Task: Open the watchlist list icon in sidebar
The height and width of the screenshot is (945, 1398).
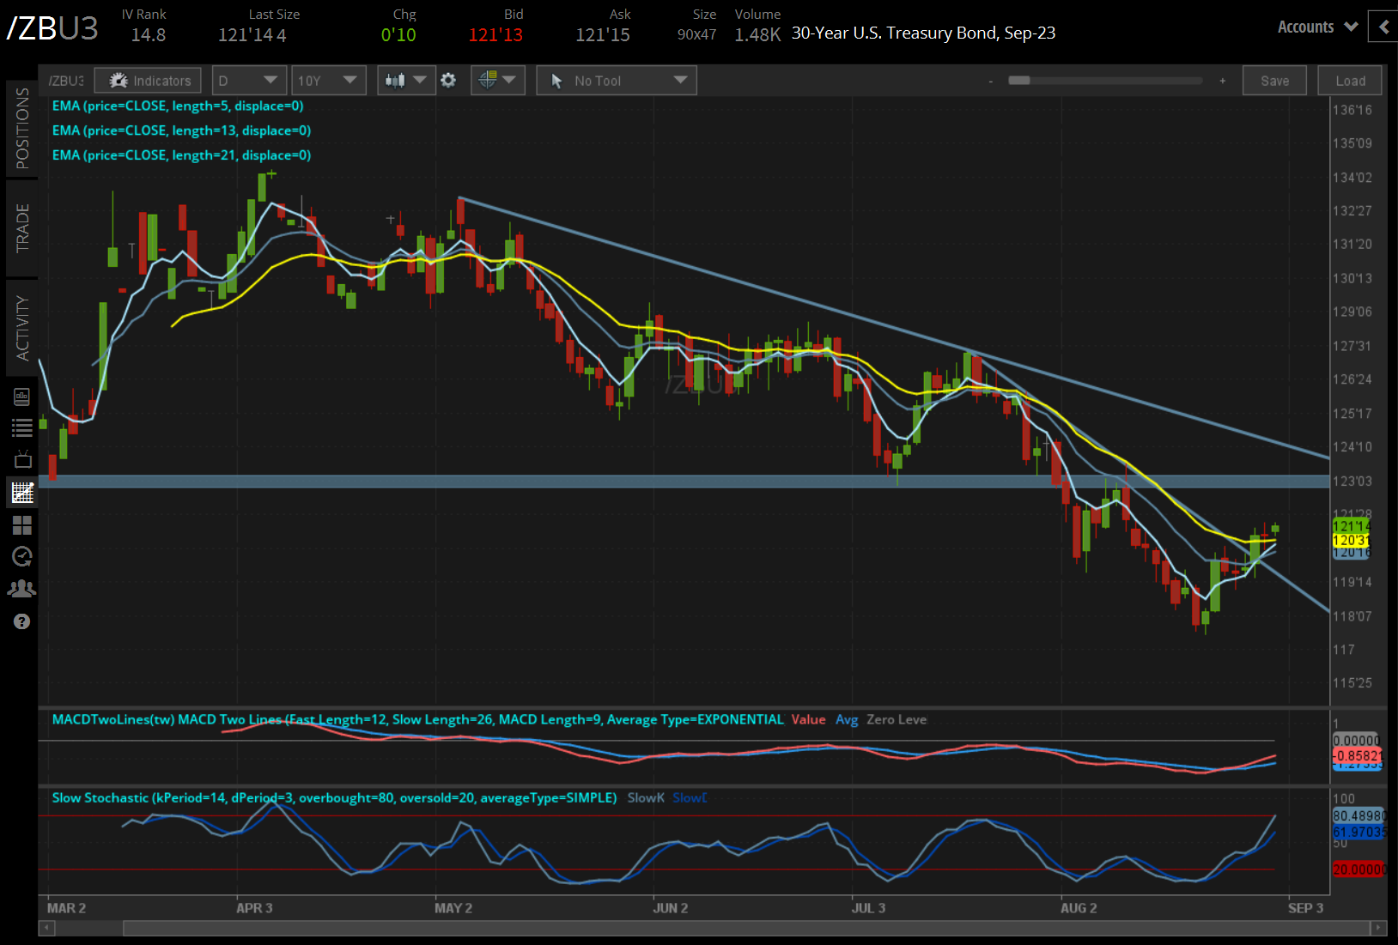Action: coord(21,427)
